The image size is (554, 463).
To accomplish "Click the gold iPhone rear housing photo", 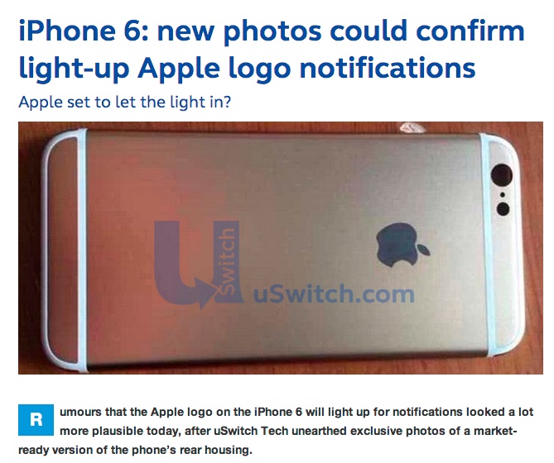I will click(281, 248).
